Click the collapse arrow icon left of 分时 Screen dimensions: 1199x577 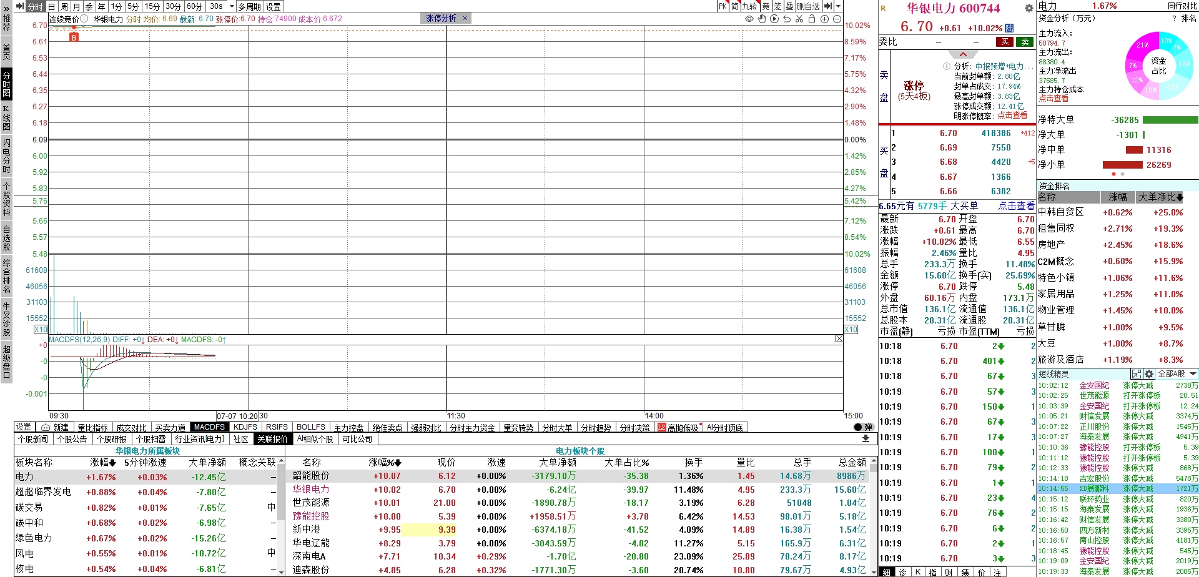click(x=20, y=6)
